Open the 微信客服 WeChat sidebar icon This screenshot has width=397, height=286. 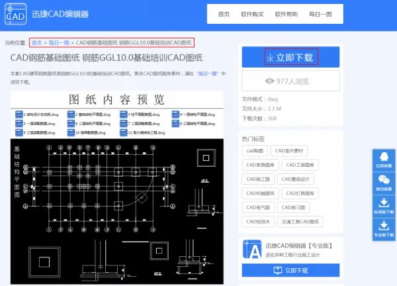pyautogui.click(x=384, y=183)
